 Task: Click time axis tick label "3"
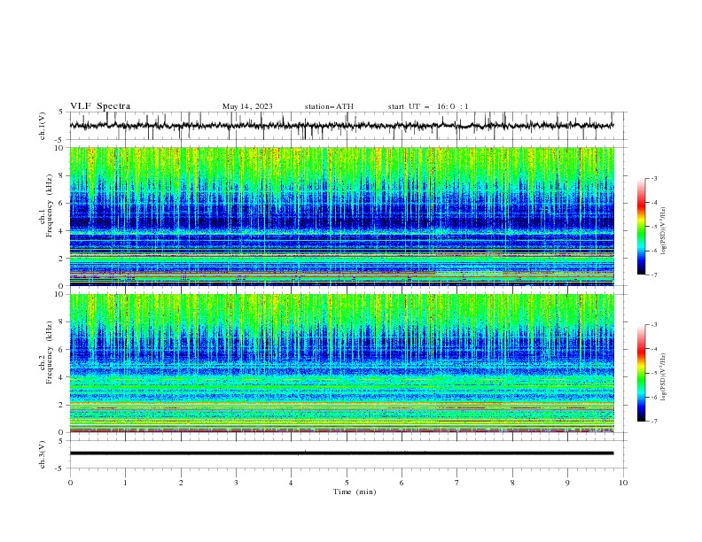coord(236,483)
